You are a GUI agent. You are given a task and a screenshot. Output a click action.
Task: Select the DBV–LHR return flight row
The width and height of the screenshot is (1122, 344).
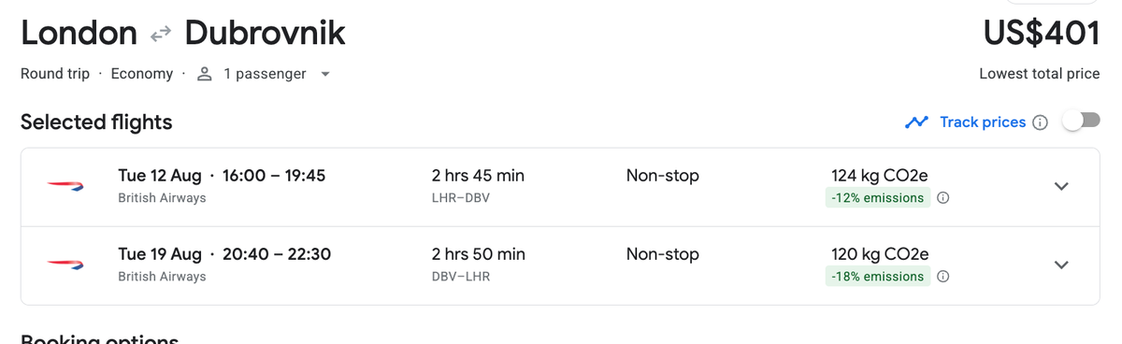coord(560,265)
